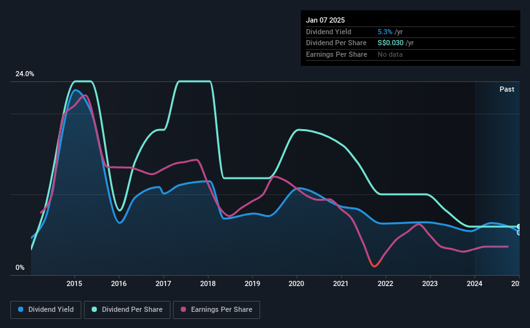Click the 5.3% dividend yield value
The height and width of the screenshot is (328, 530).
pos(385,32)
